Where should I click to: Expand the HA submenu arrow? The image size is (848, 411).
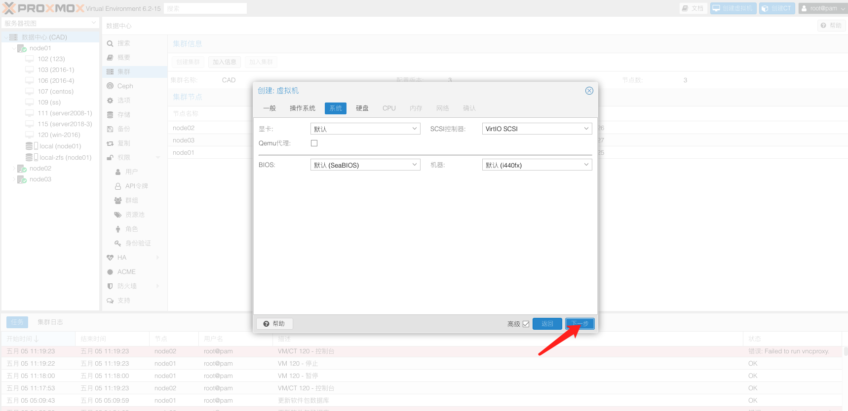point(158,258)
